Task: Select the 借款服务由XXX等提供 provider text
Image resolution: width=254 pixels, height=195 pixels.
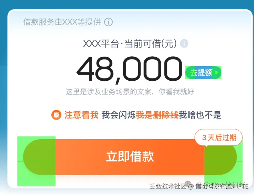Action: point(62,22)
